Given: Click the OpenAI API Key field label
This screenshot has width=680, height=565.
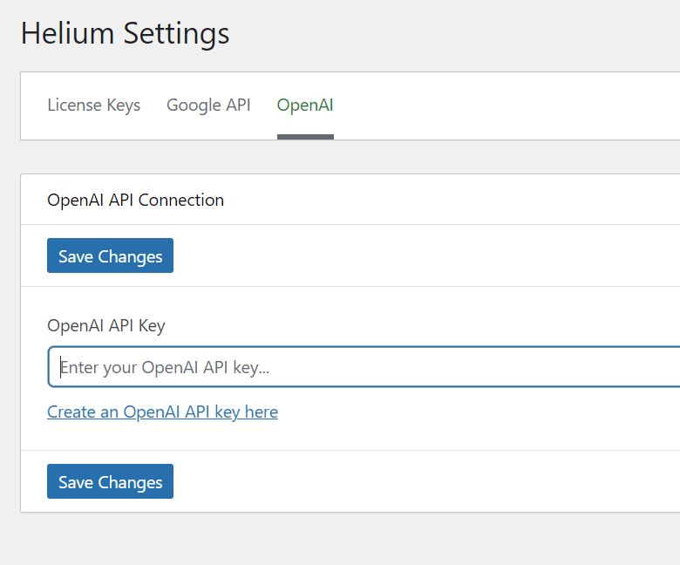Looking at the screenshot, I should 106,325.
